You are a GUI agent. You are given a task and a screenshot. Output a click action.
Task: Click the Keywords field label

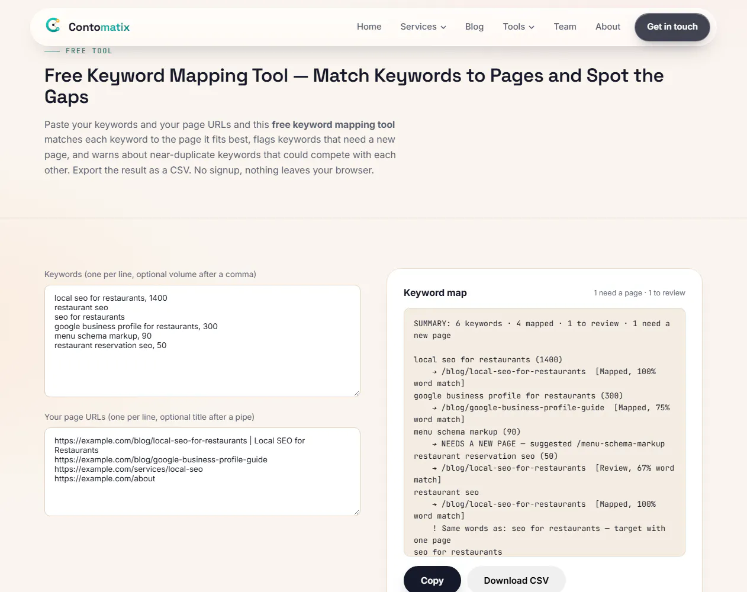150,274
